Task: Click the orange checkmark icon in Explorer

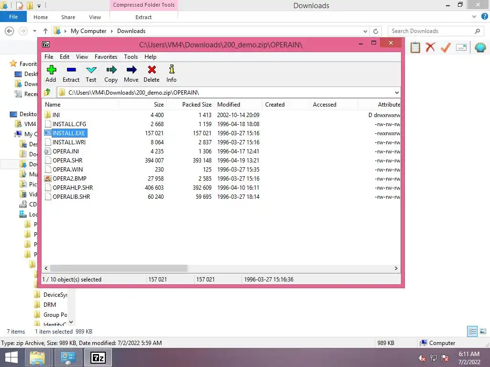Action: tap(445, 47)
